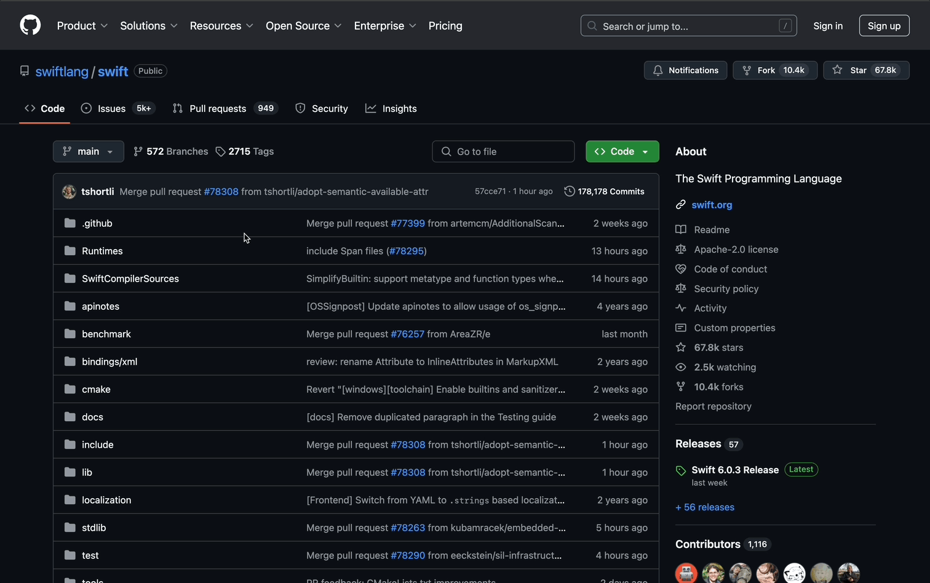Viewport: 930px width, 583px height.
Task: Switch to the Code tab
Action: pyautogui.click(x=44, y=108)
